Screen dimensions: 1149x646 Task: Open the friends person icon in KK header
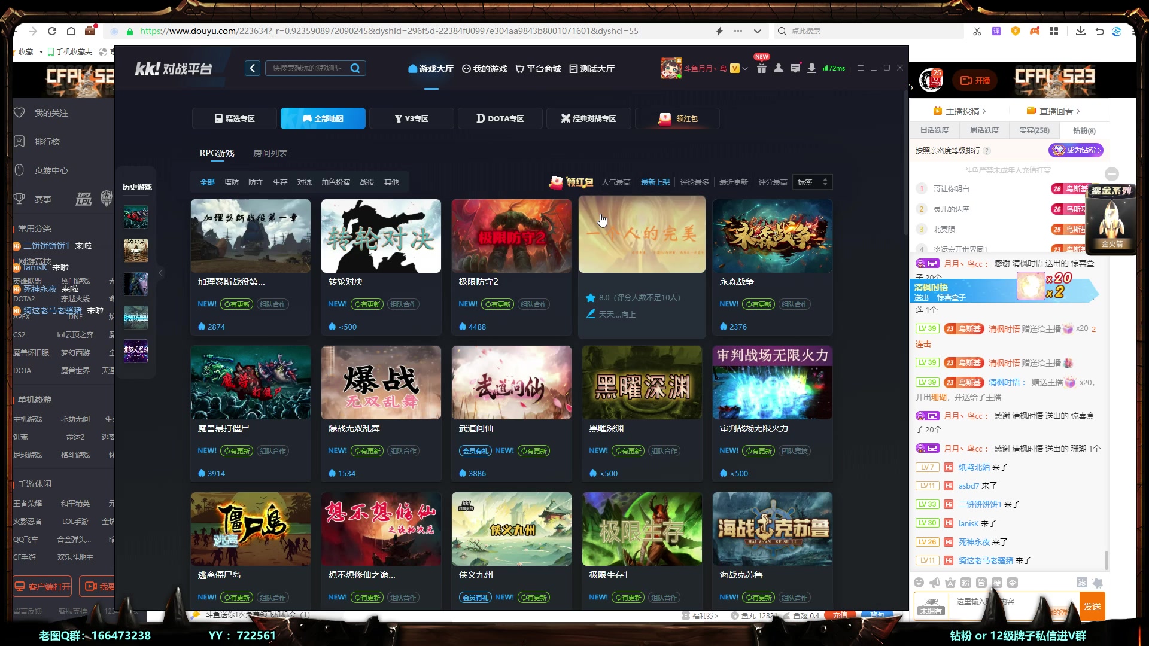[778, 68]
